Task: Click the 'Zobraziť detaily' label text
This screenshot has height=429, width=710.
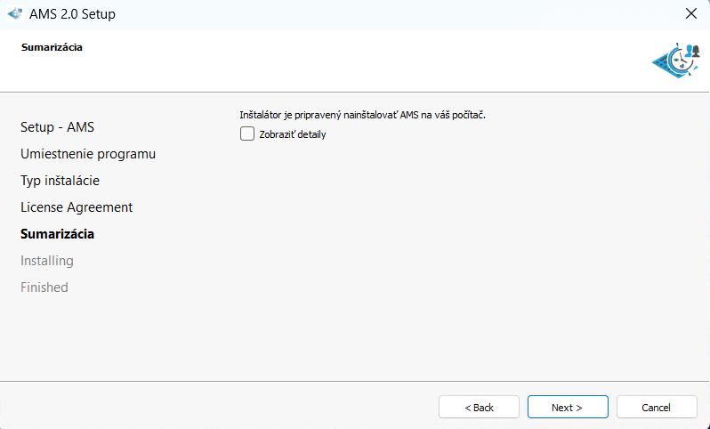Action: [x=293, y=134]
